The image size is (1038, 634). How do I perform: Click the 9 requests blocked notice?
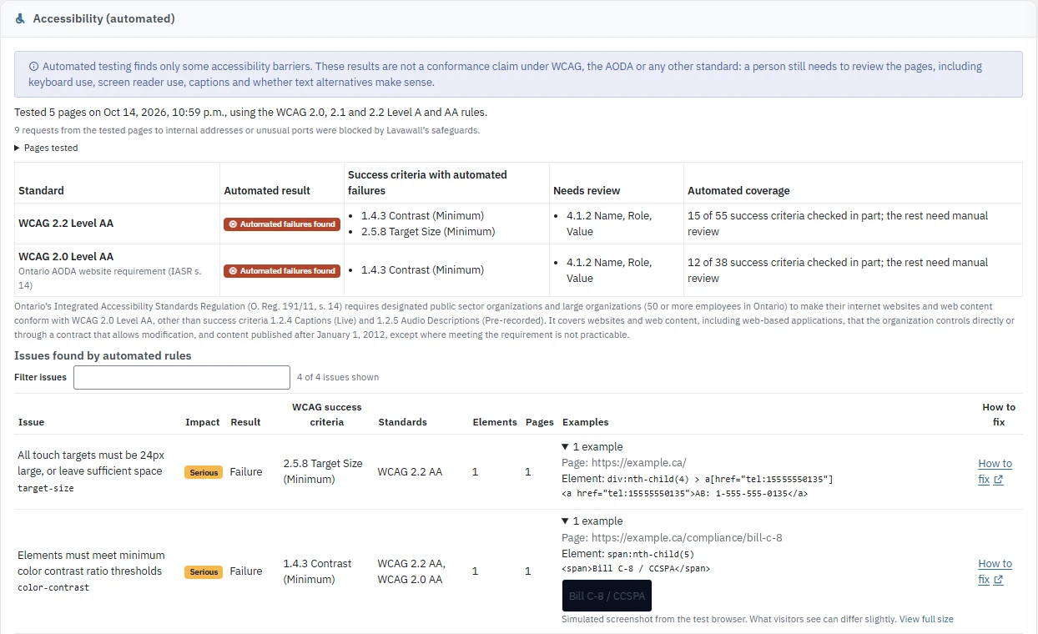click(247, 130)
